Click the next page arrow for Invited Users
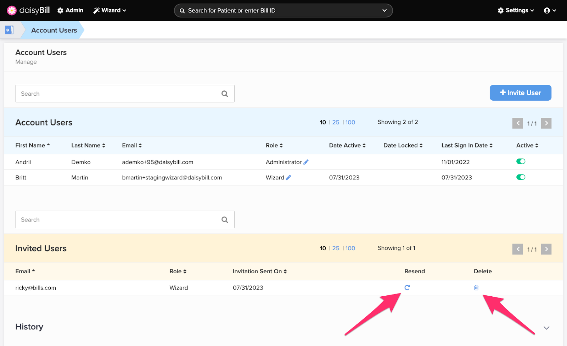The height and width of the screenshot is (346, 567). (x=546, y=249)
